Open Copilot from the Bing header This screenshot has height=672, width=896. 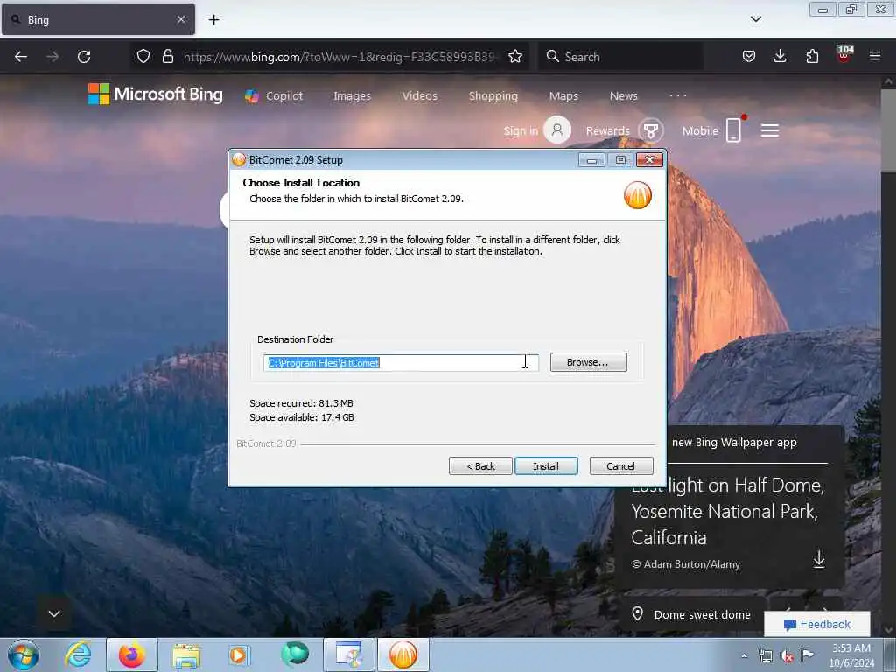274,96
